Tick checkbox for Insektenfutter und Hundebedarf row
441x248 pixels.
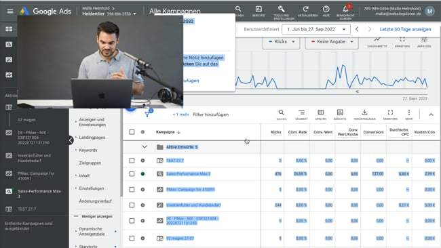pyautogui.click(x=132, y=205)
